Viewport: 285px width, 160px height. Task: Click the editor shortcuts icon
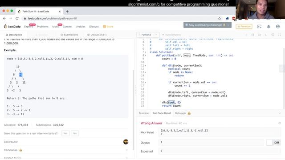click(266, 35)
